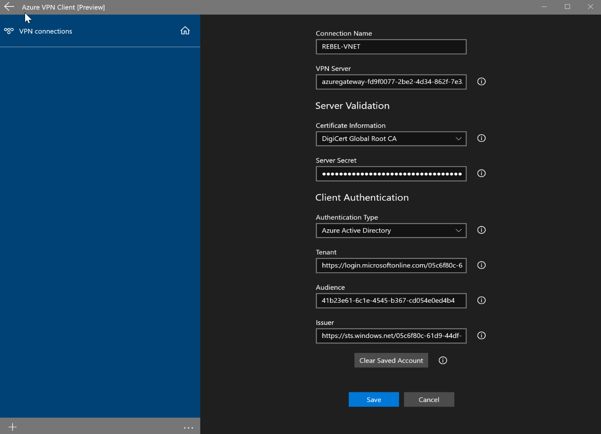Click the info icon next to Audience
Image resolution: width=601 pixels, height=434 pixels.
point(481,300)
